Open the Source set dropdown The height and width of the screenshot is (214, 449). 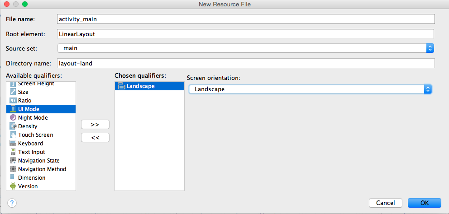(x=430, y=48)
